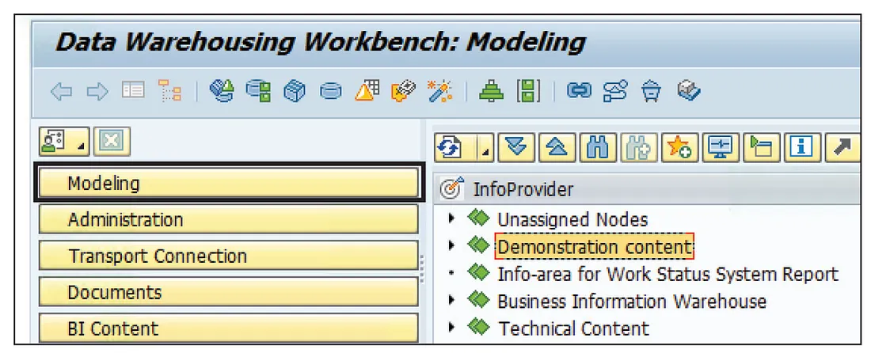Viewport: 871px width, 353px height.
Task: Click the monitor display settings button
Action: tap(720, 148)
